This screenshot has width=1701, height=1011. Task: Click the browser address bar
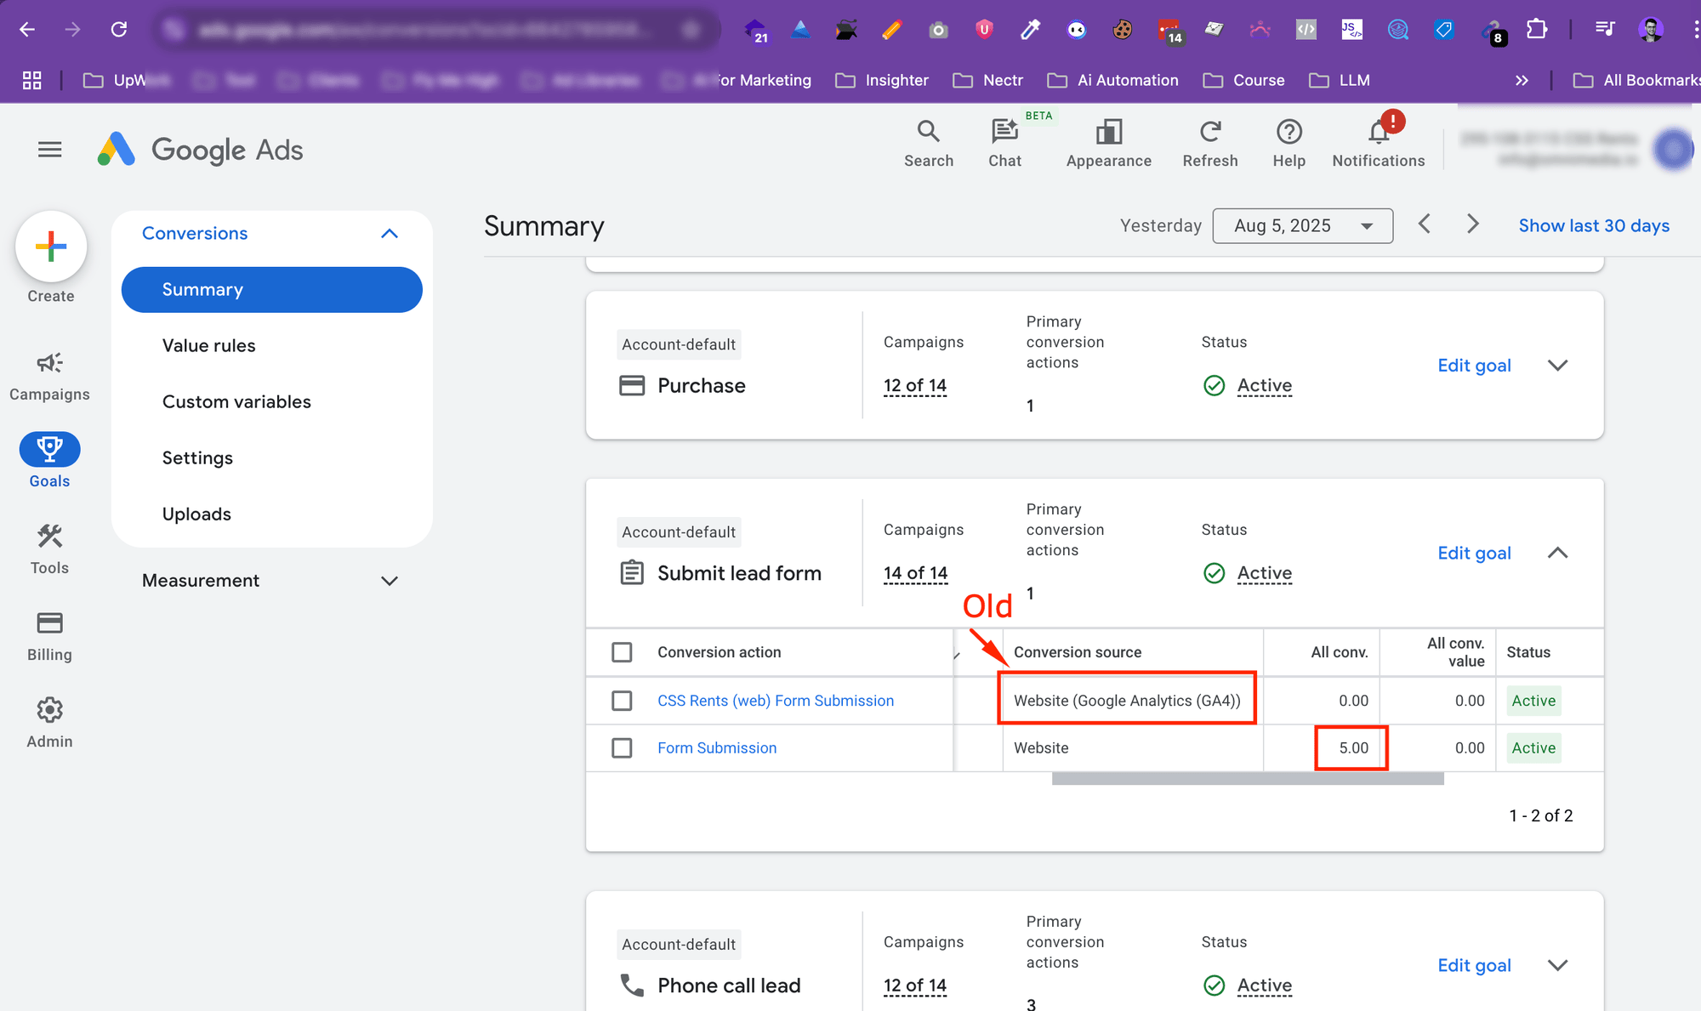(435, 30)
